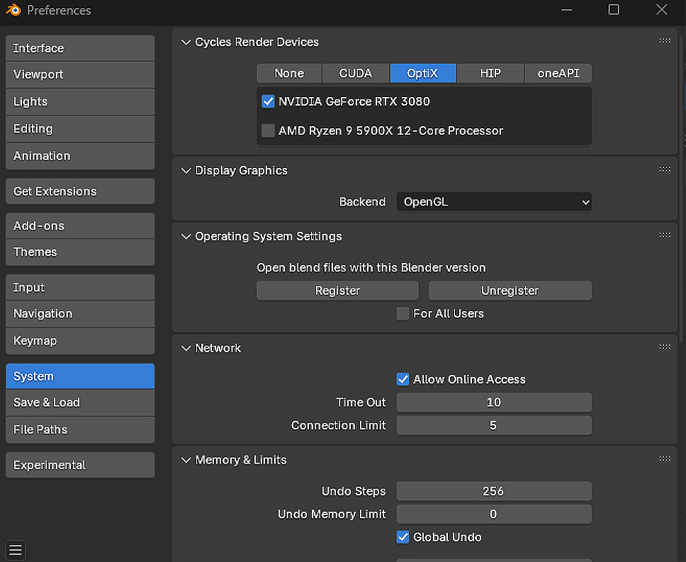
Task: Toggle the AMD Ryzen 9 5900X checkbox
Action: click(x=268, y=130)
